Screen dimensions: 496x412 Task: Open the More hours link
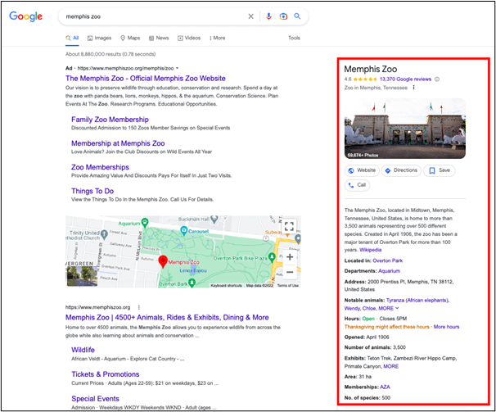pyautogui.click(x=446, y=327)
